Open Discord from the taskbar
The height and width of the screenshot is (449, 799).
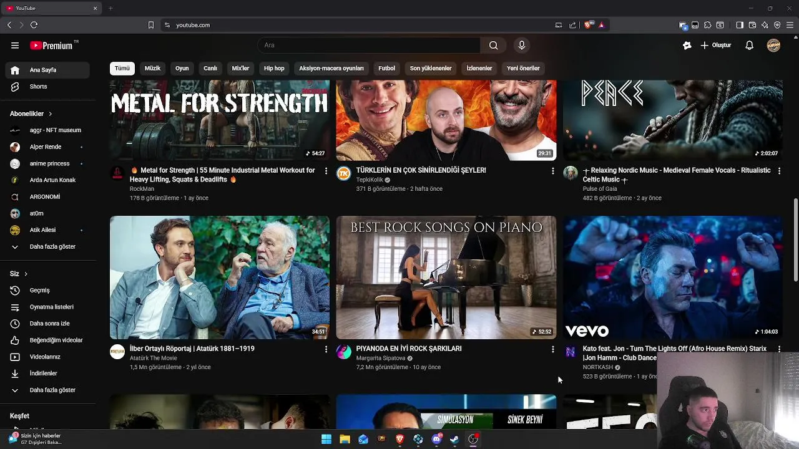pyautogui.click(x=436, y=439)
